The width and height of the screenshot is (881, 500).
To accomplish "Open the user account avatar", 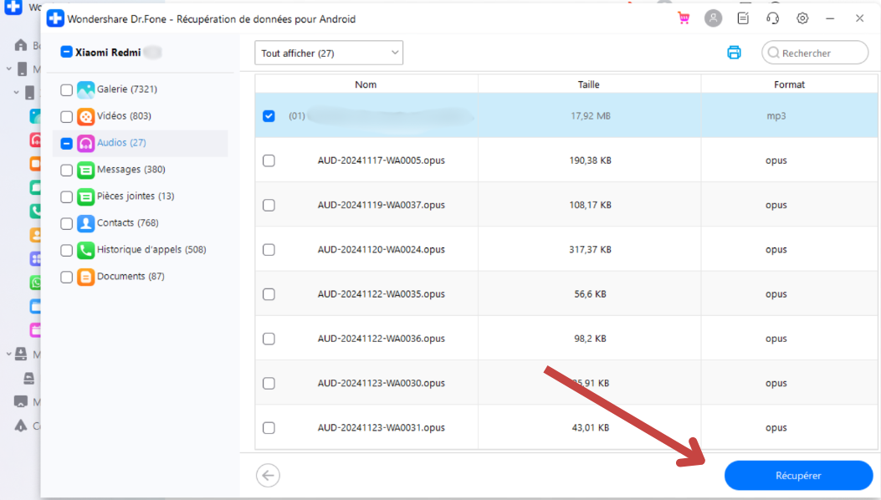I will tap(713, 18).
